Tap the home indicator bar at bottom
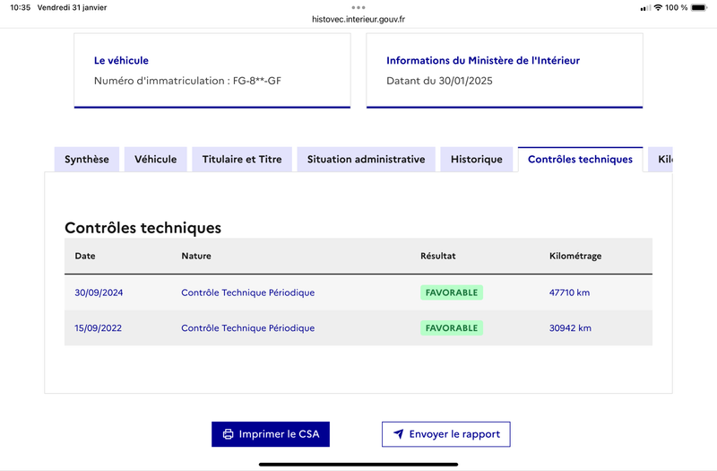This screenshot has height=471, width=717. coord(358,464)
